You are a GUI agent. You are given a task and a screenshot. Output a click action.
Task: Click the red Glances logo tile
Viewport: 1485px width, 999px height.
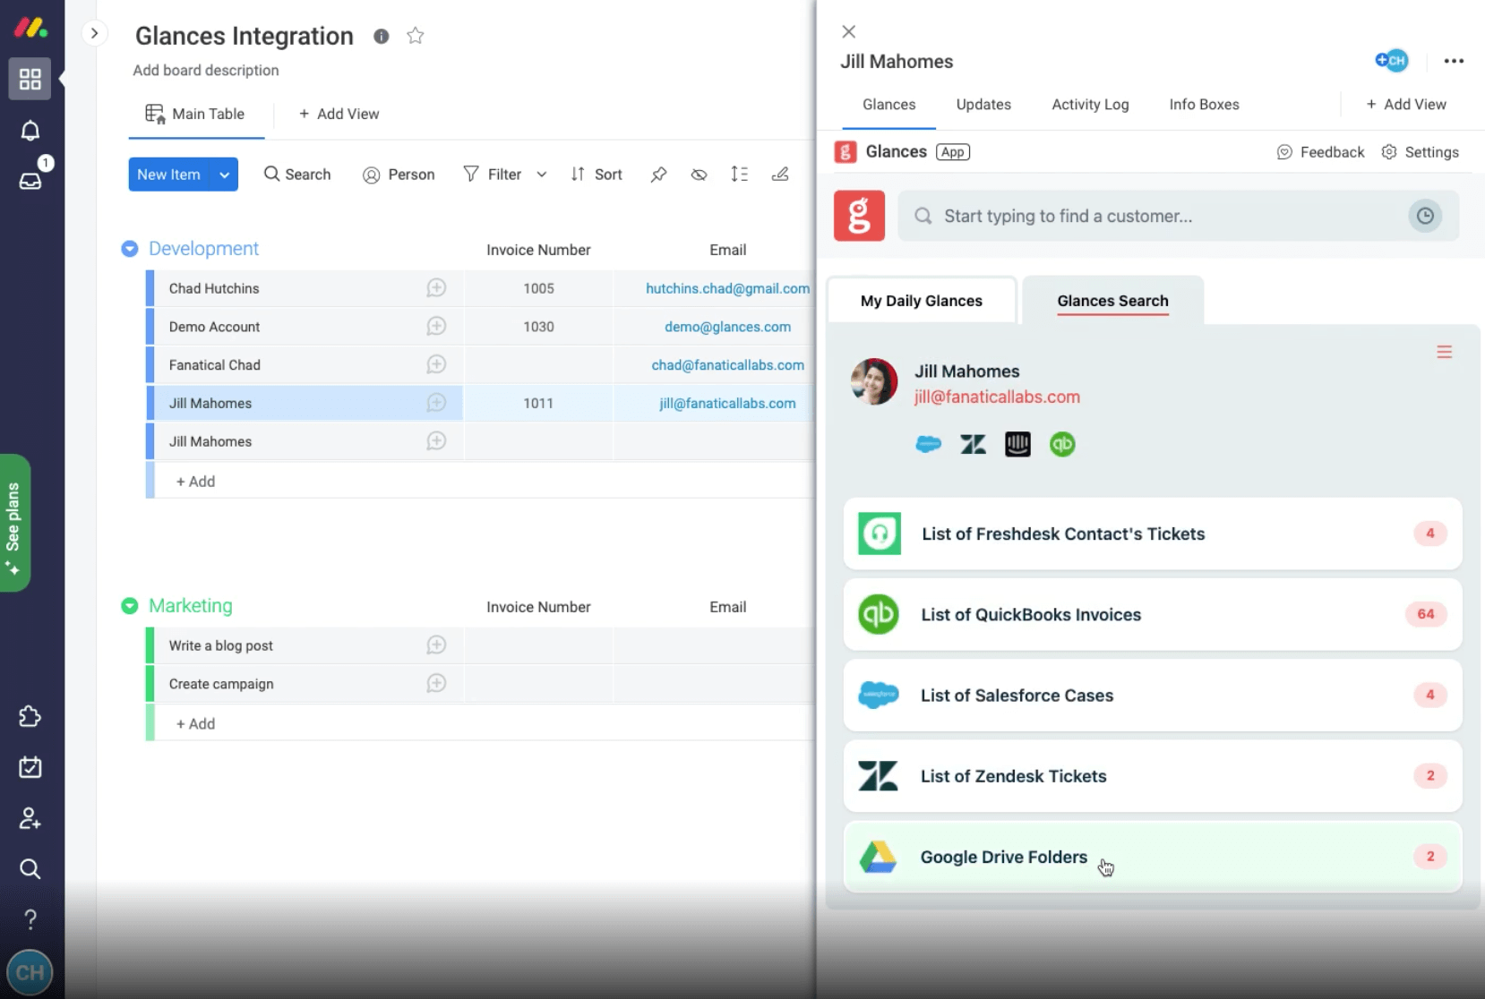click(x=859, y=216)
